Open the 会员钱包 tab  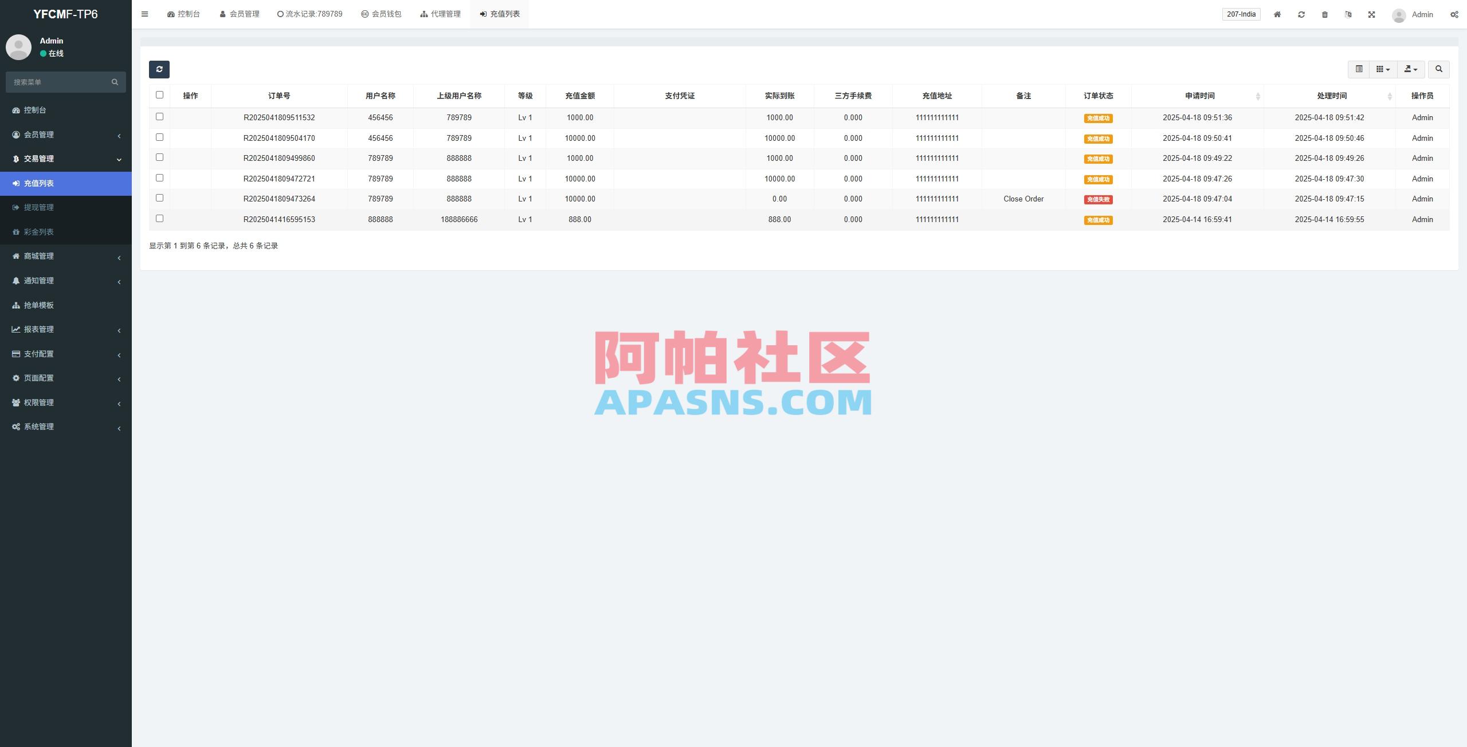381,14
